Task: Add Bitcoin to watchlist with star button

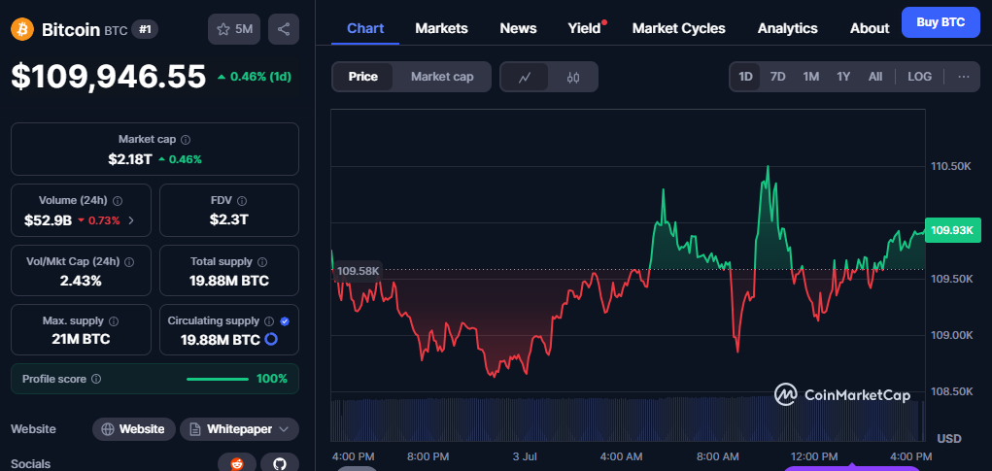Action: point(234,29)
